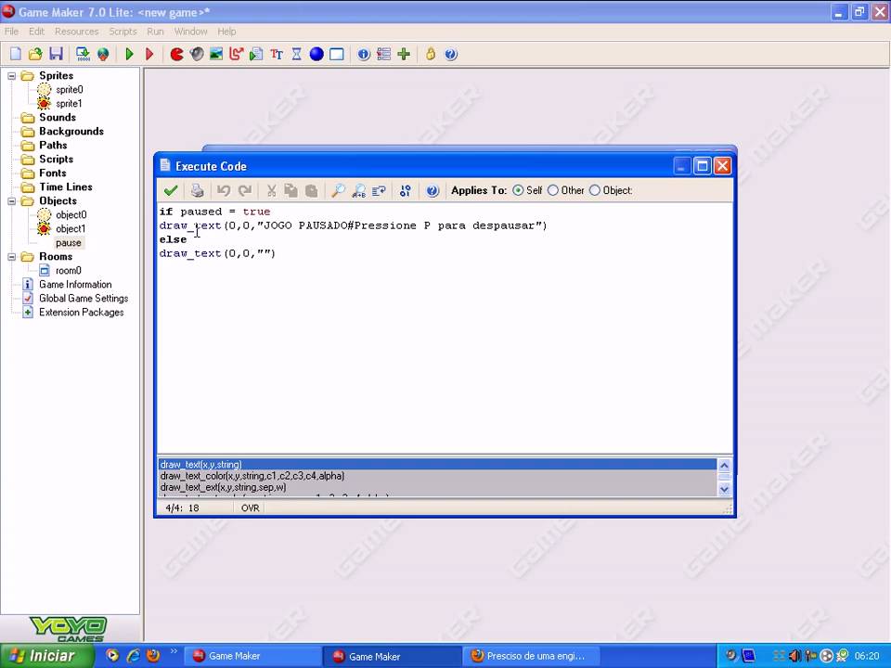
Task: Create a room using the blue rectangle icon
Action: [336, 54]
